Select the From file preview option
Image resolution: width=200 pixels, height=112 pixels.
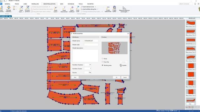pyautogui.click(x=102, y=62)
